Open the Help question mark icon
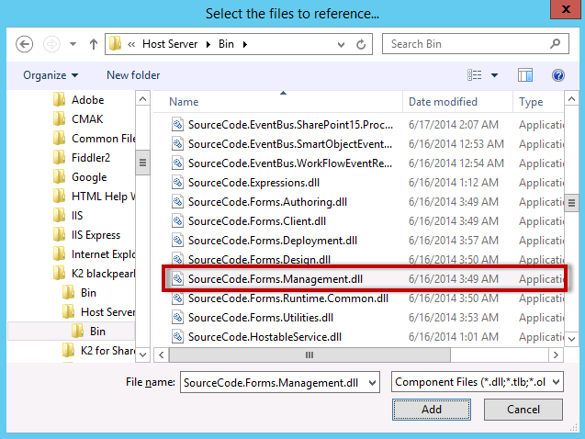The width and height of the screenshot is (585, 439). 557,75
